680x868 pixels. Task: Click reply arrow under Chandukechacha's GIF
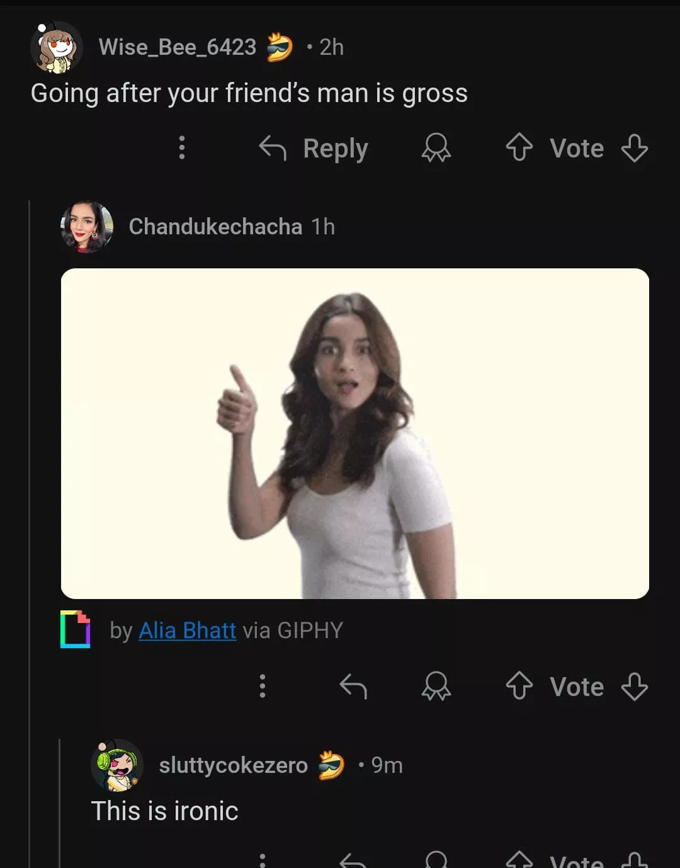point(353,686)
